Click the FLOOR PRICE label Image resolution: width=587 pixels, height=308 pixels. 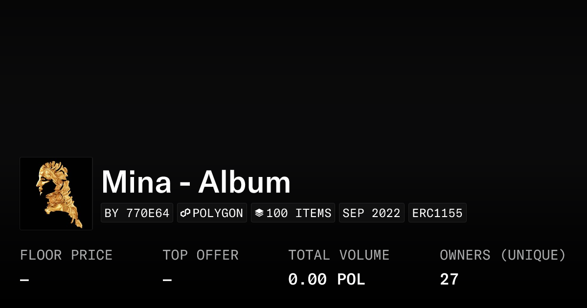[66, 255]
